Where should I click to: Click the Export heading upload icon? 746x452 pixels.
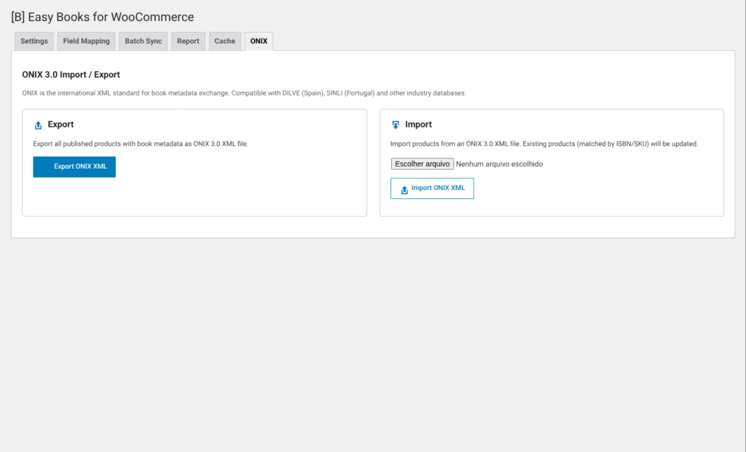(38, 125)
